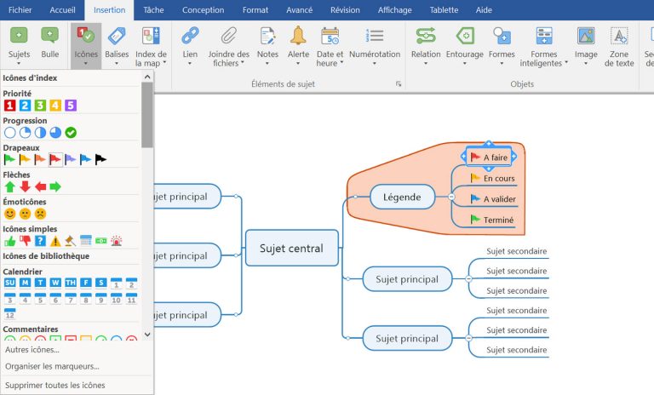Insert the green up arrow icon
The image size is (654, 395).
[x=10, y=186]
